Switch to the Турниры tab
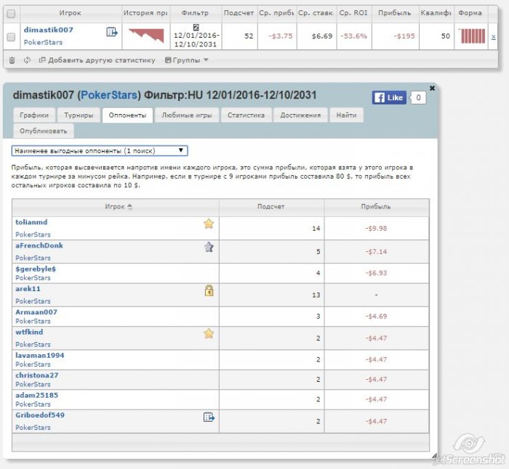Screen dimensions: 509x469 (79, 115)
